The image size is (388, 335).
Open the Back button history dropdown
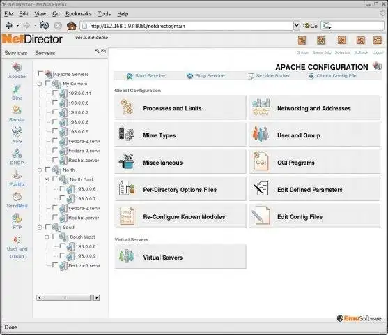pyautogui.click(x=17, y=26)
